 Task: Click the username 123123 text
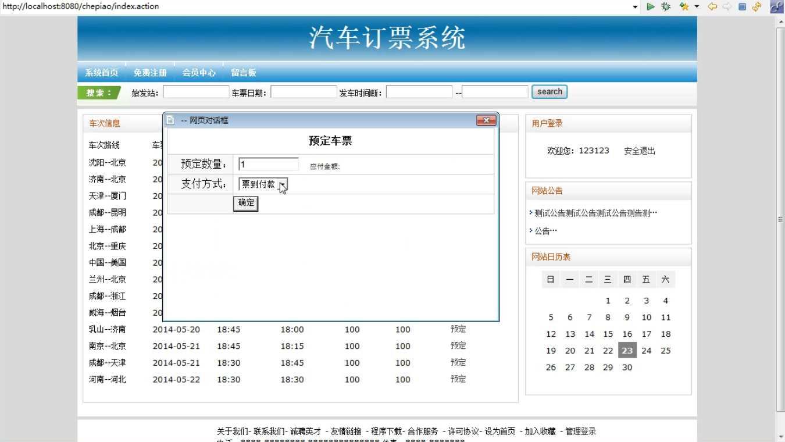coord(594,151)
